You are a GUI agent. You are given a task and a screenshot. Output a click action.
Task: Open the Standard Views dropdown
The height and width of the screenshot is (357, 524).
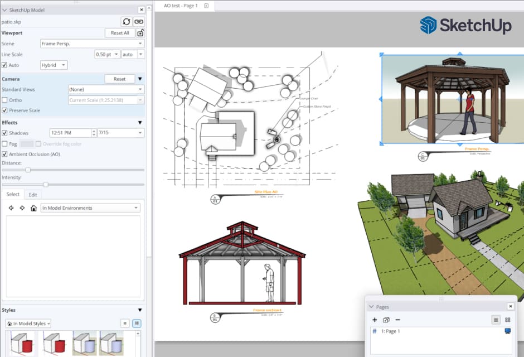click(106, 89)
